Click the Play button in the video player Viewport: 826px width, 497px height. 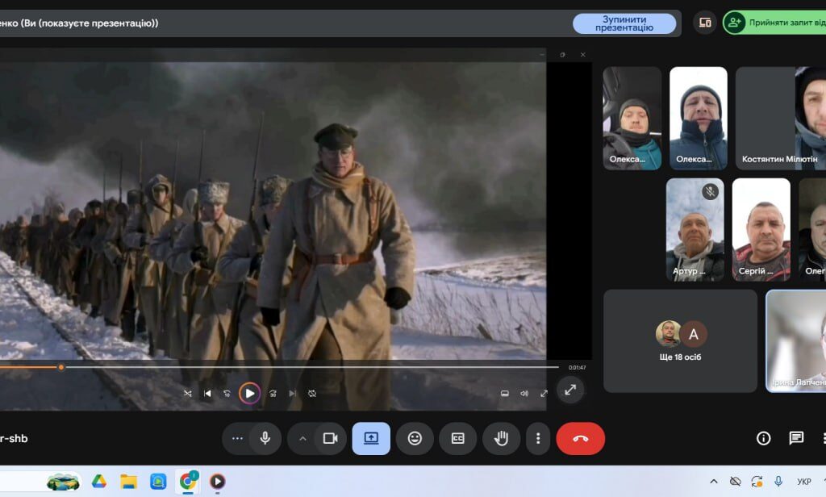[x=249, y=394]
